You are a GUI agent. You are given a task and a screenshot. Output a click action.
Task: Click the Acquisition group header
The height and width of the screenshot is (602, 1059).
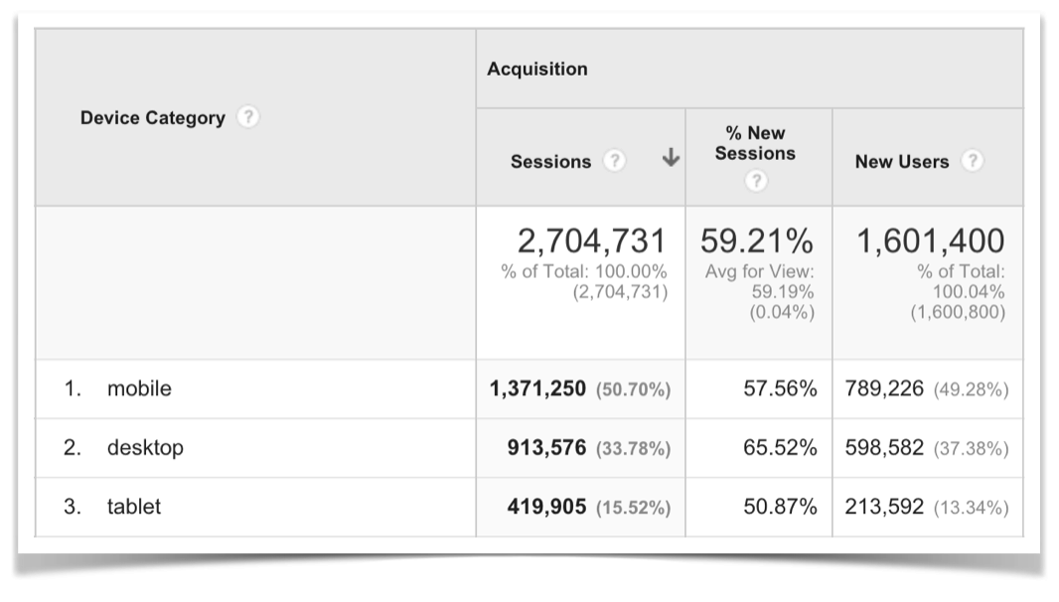coord(537,70)
